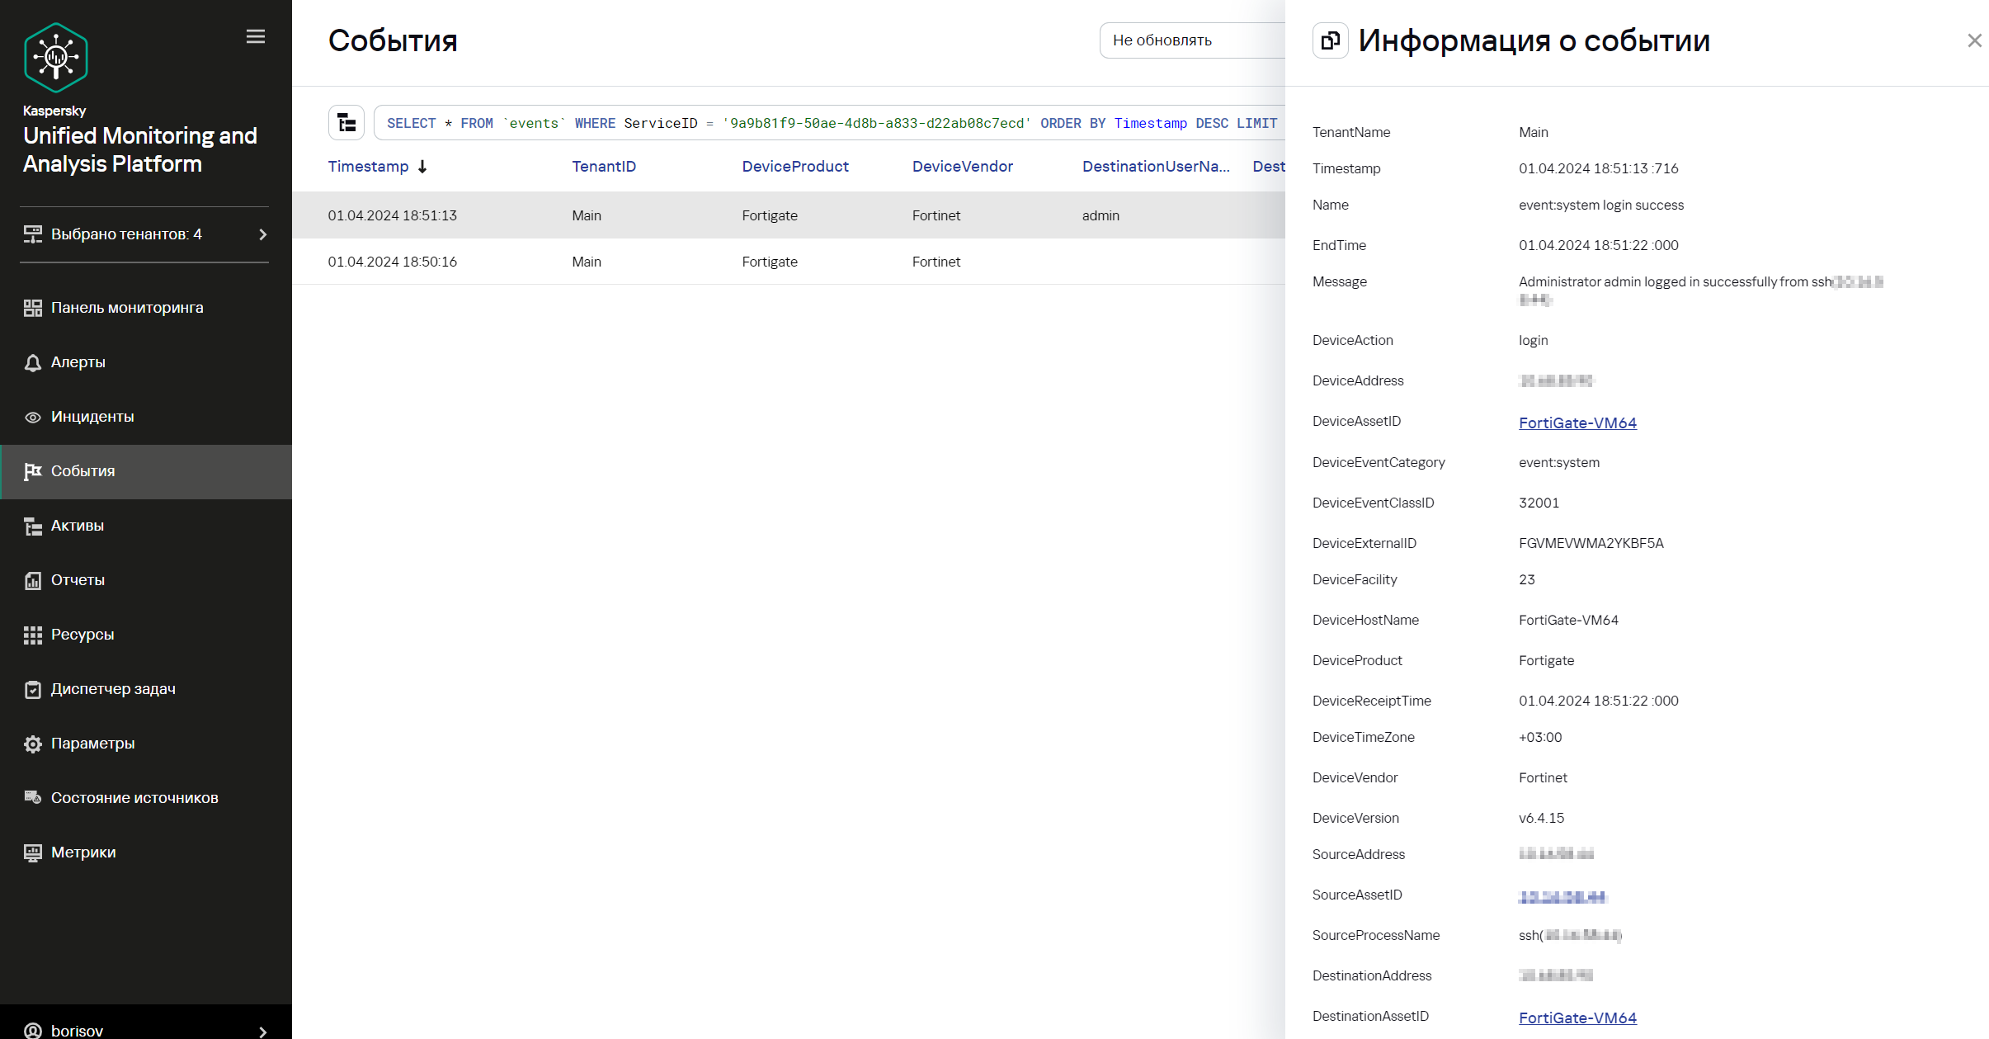Click the DeviceFacility value 23
1989x1039 pixels.
(1527, 579)
